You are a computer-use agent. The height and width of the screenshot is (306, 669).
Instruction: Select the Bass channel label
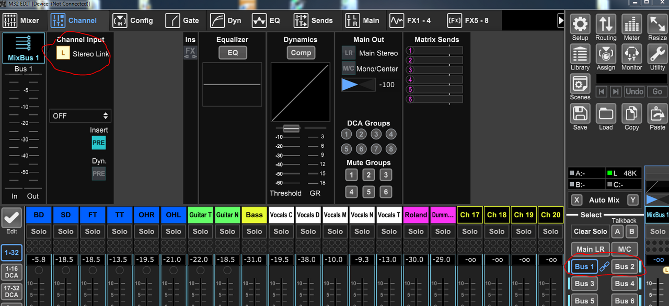(255, 215)
